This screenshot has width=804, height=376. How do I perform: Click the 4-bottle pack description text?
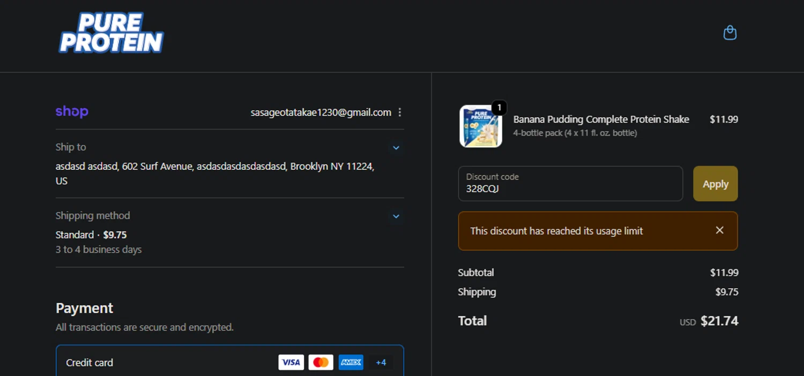coord(575,133)
